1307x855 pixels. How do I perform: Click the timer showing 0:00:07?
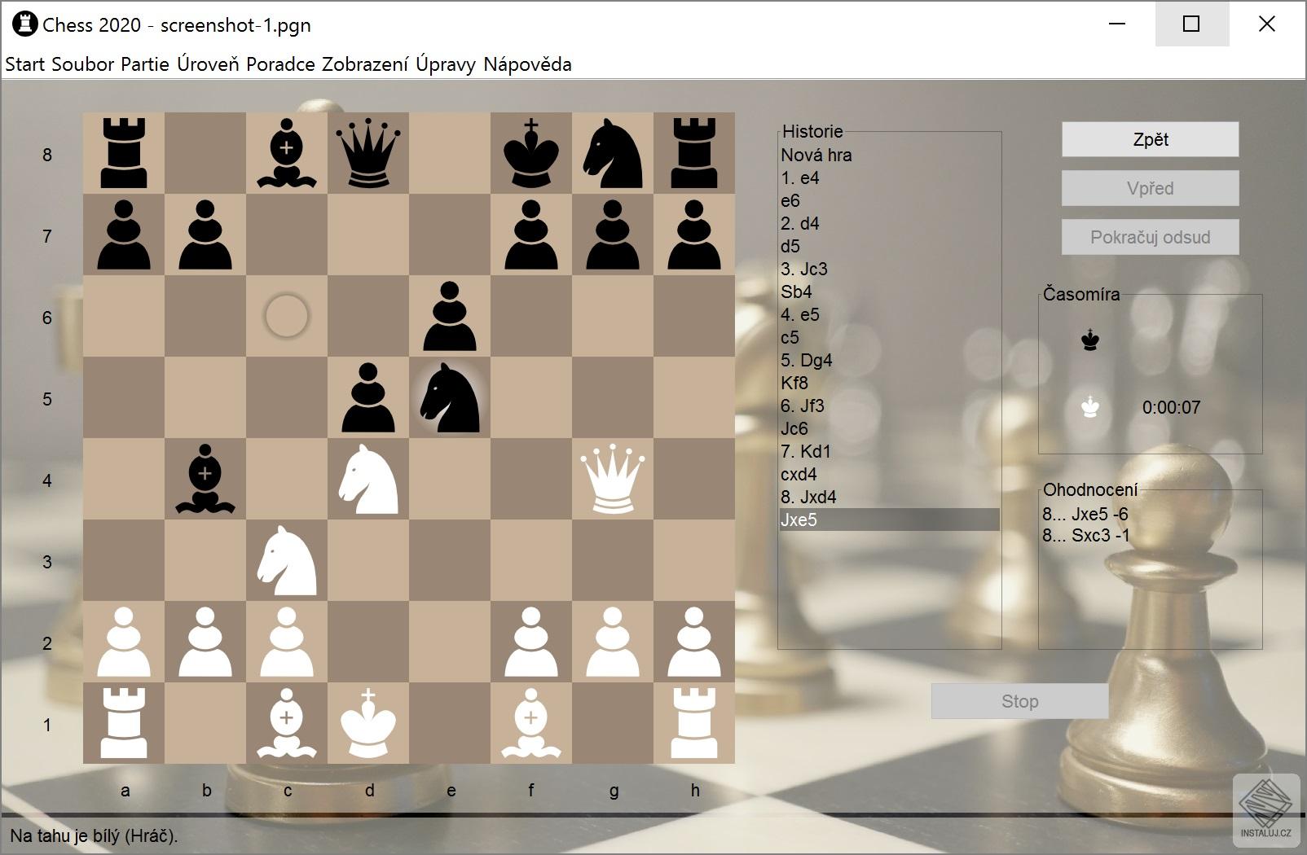tap(1173, 407)
